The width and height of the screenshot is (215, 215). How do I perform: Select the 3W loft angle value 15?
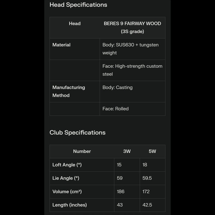(x=120, y=165)
